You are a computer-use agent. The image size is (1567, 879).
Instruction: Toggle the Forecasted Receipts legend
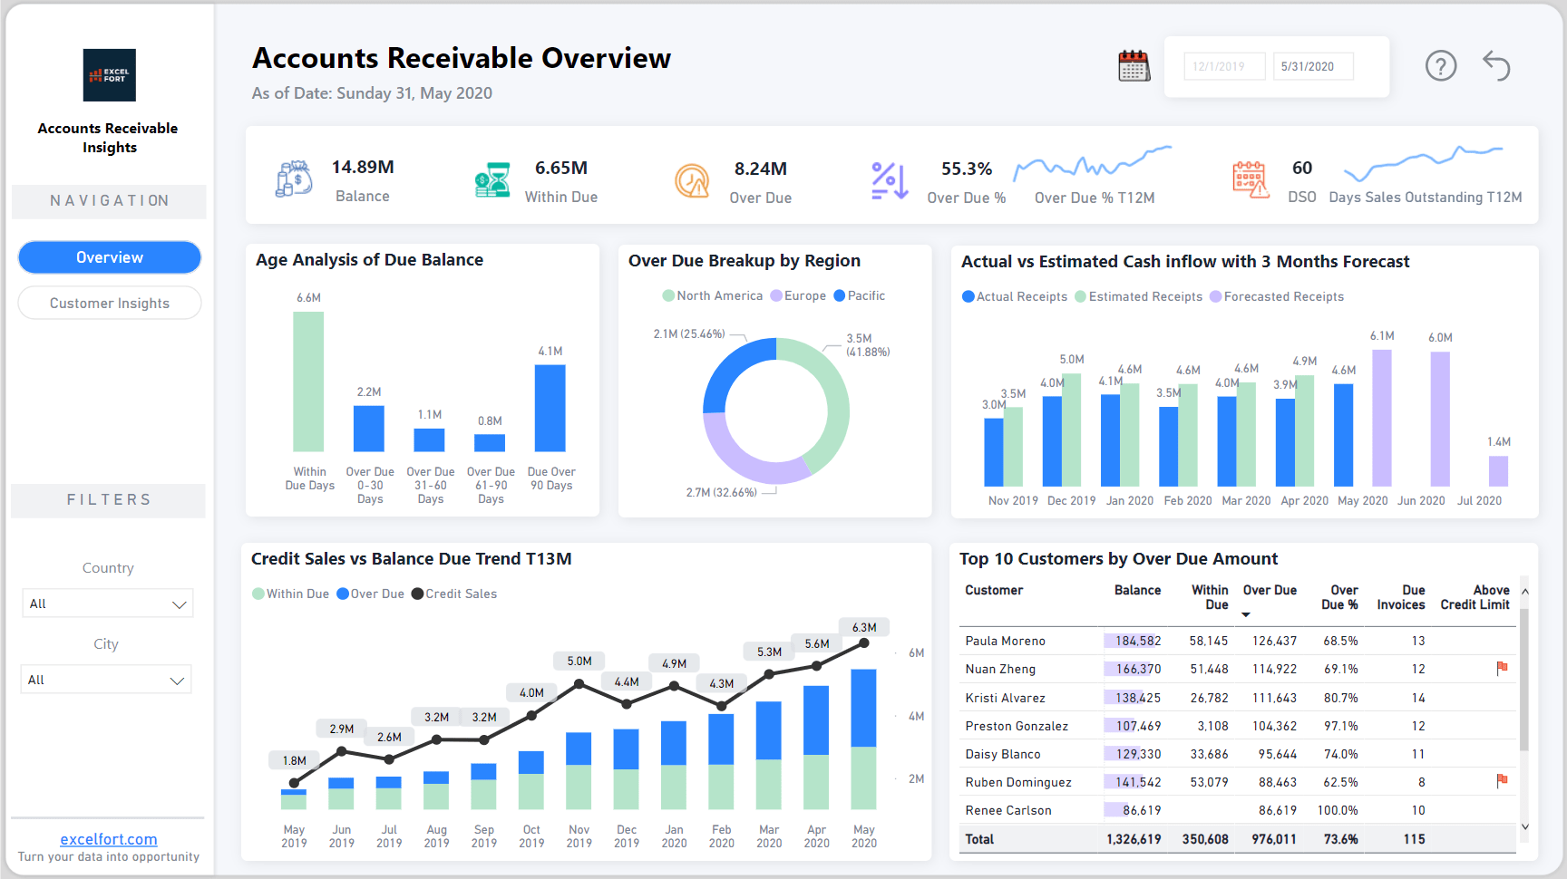1277,296
